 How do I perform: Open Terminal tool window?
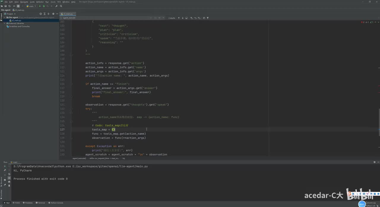(40, 203)
